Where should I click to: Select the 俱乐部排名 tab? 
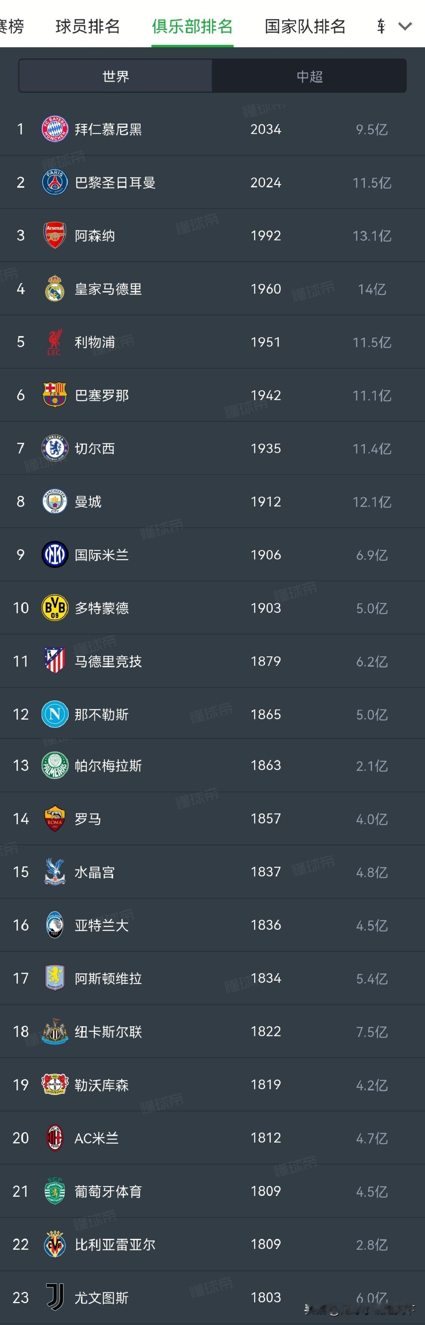tap(192, 26)
